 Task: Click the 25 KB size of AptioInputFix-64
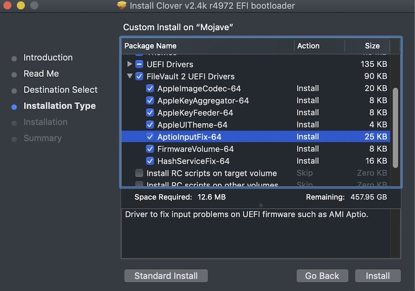(375, 137)
